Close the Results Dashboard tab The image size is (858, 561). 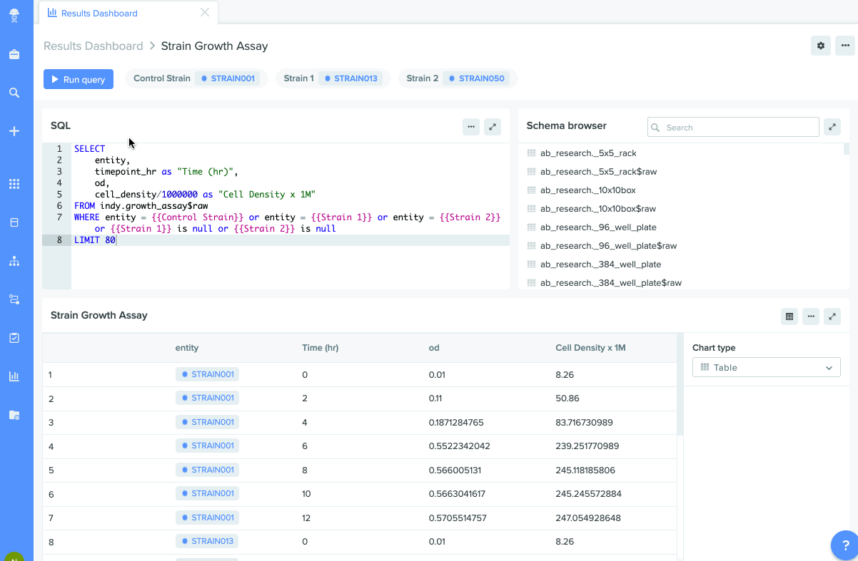pos(205,13)
